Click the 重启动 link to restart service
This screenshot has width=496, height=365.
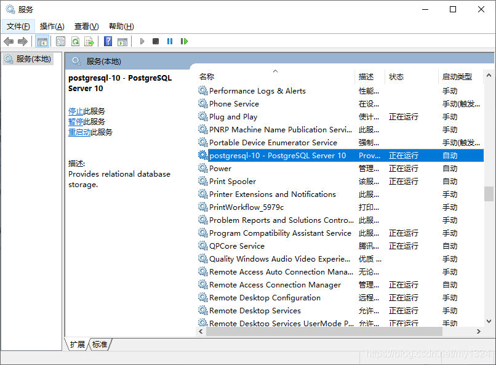point(80,132)
